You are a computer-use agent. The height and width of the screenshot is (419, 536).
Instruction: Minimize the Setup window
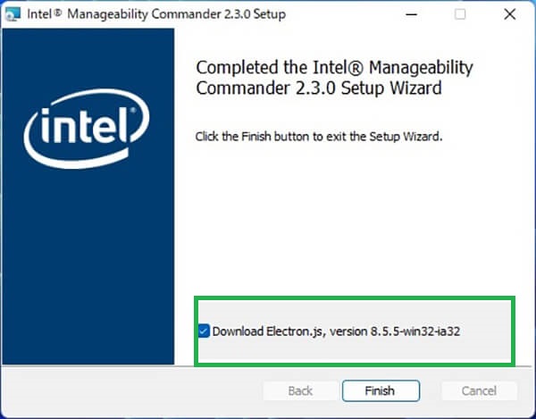411,14
